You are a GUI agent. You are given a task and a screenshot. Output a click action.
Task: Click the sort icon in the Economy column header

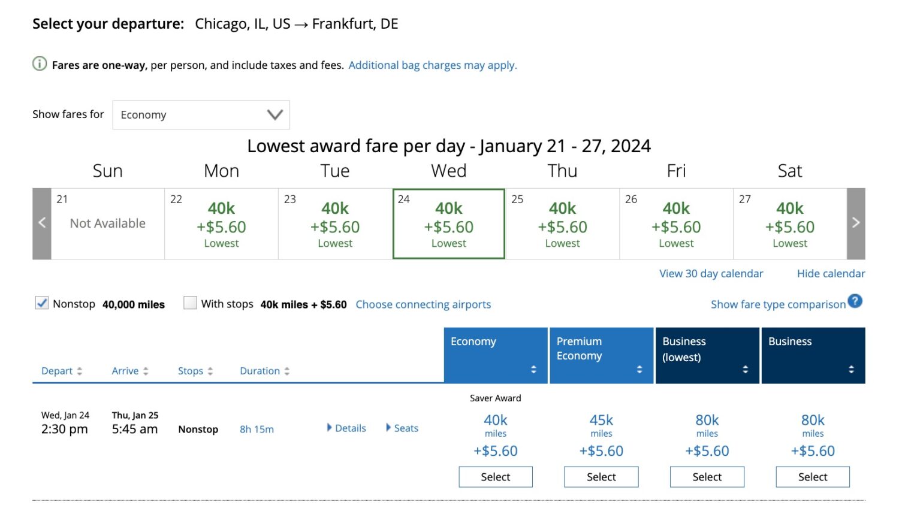(533, 370)
